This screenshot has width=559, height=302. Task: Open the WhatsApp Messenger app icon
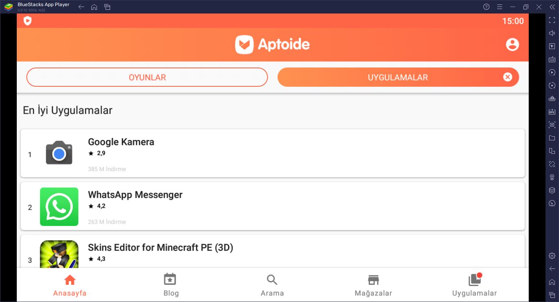(59, 207)
